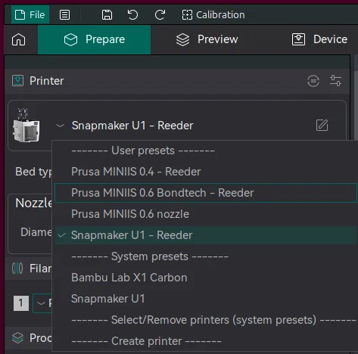Collapse the printer preset dropdown chevron
358x354 pixels.
(x=60, y=126)
